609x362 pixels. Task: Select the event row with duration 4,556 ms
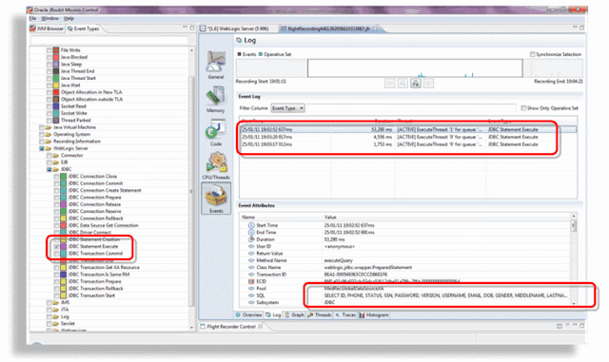[x=407, y=137]
